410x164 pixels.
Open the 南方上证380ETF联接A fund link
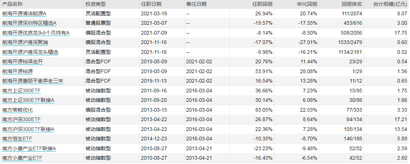tap(28, 100)
